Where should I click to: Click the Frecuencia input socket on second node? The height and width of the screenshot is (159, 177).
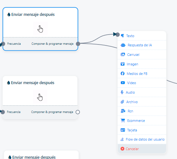[3, 112]
